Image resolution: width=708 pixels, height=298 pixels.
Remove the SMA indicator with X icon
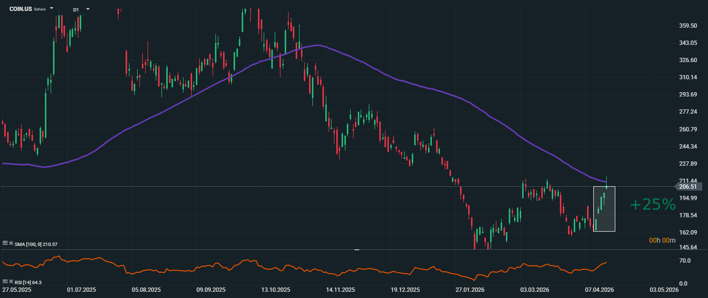11,244
